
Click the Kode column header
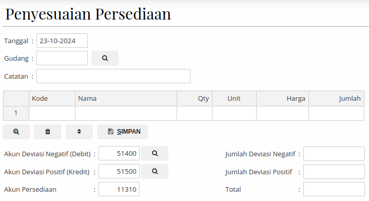point(52,99)
